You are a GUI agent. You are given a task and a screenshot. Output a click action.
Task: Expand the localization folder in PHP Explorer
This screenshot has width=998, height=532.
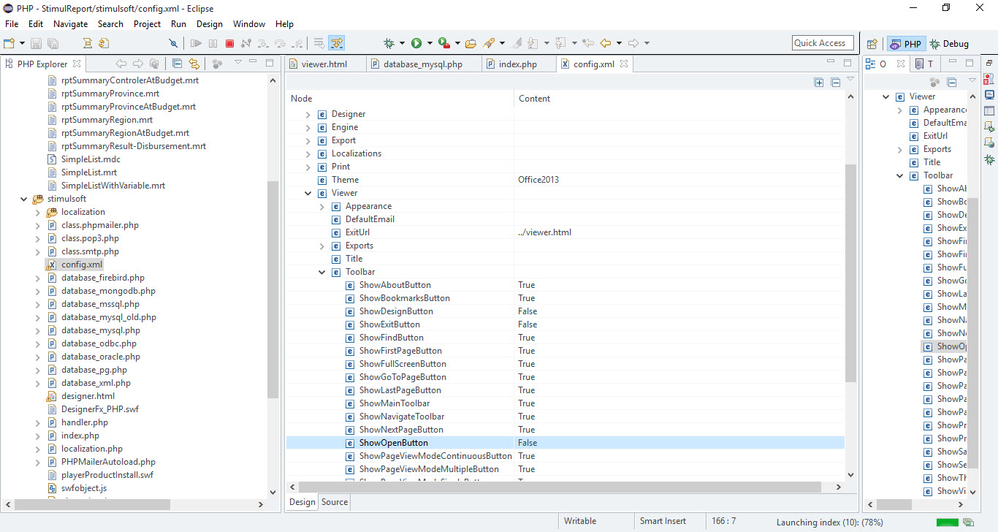point(37,212)
